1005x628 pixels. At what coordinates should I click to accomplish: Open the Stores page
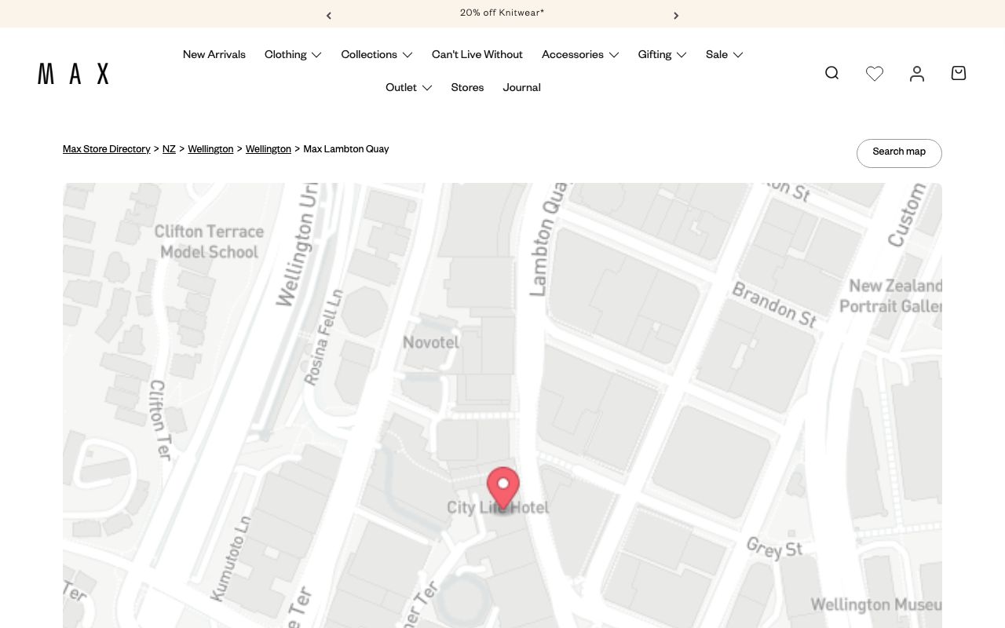click(x=467, y=87)
